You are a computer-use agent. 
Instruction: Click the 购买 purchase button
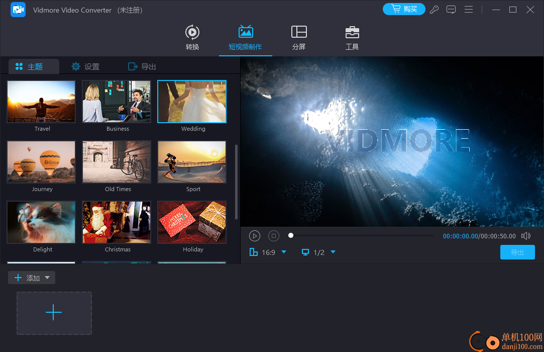pyautogui.click(x=404, y=9)
